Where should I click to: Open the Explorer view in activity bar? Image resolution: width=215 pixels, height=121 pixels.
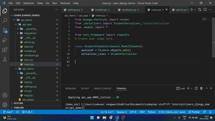5,11
